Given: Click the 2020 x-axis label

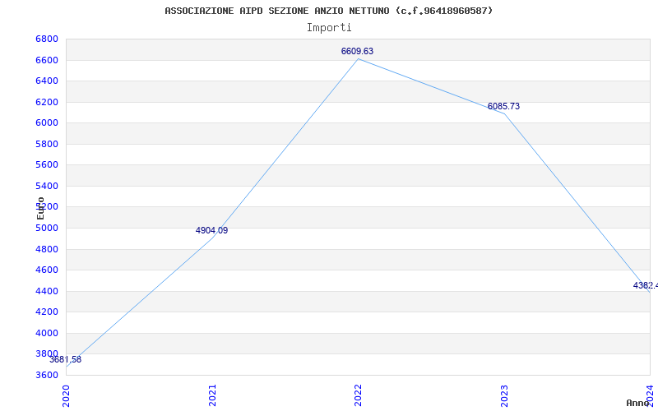Looking at the screenshot, I should [67, 395].
